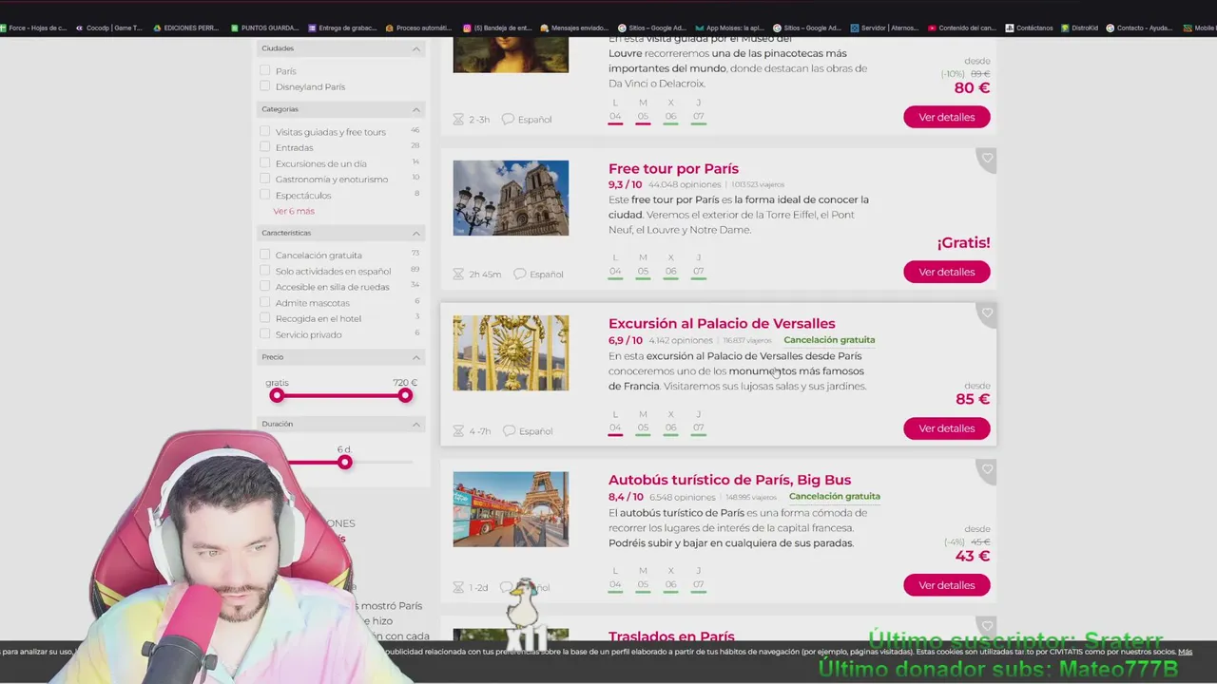Tick the Recogida en el hotel checkbox

click(x=265, y=318)
